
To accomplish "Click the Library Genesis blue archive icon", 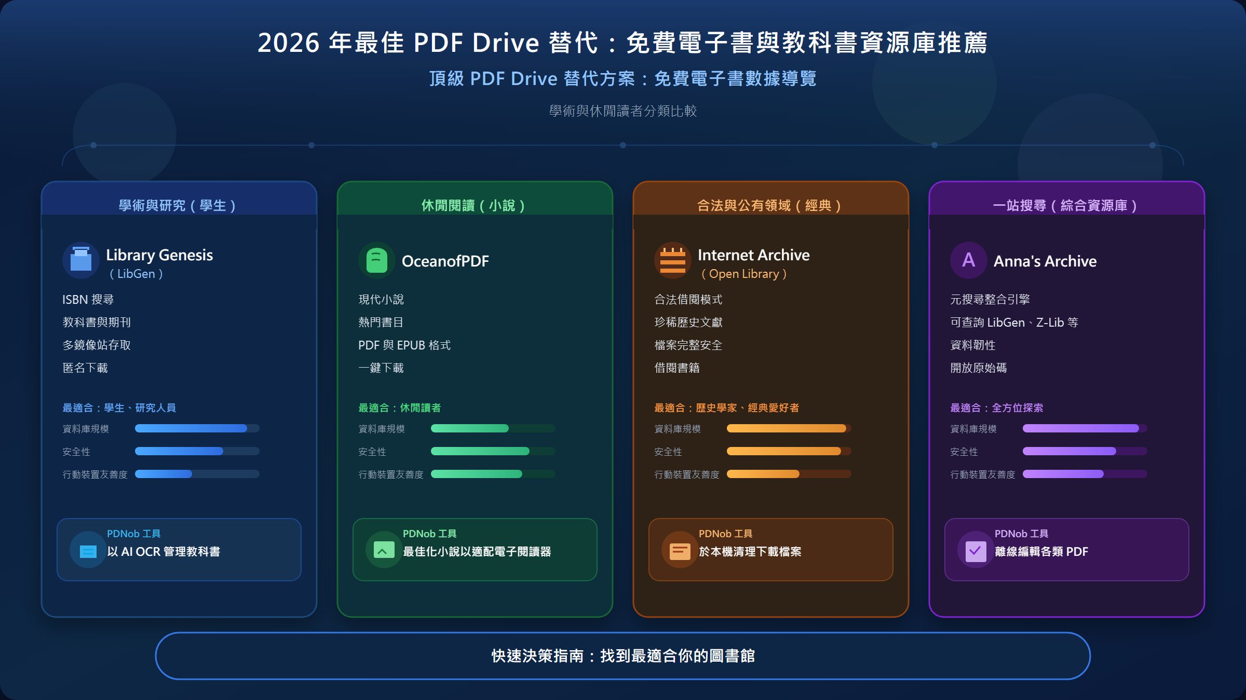I will point(81,260).
